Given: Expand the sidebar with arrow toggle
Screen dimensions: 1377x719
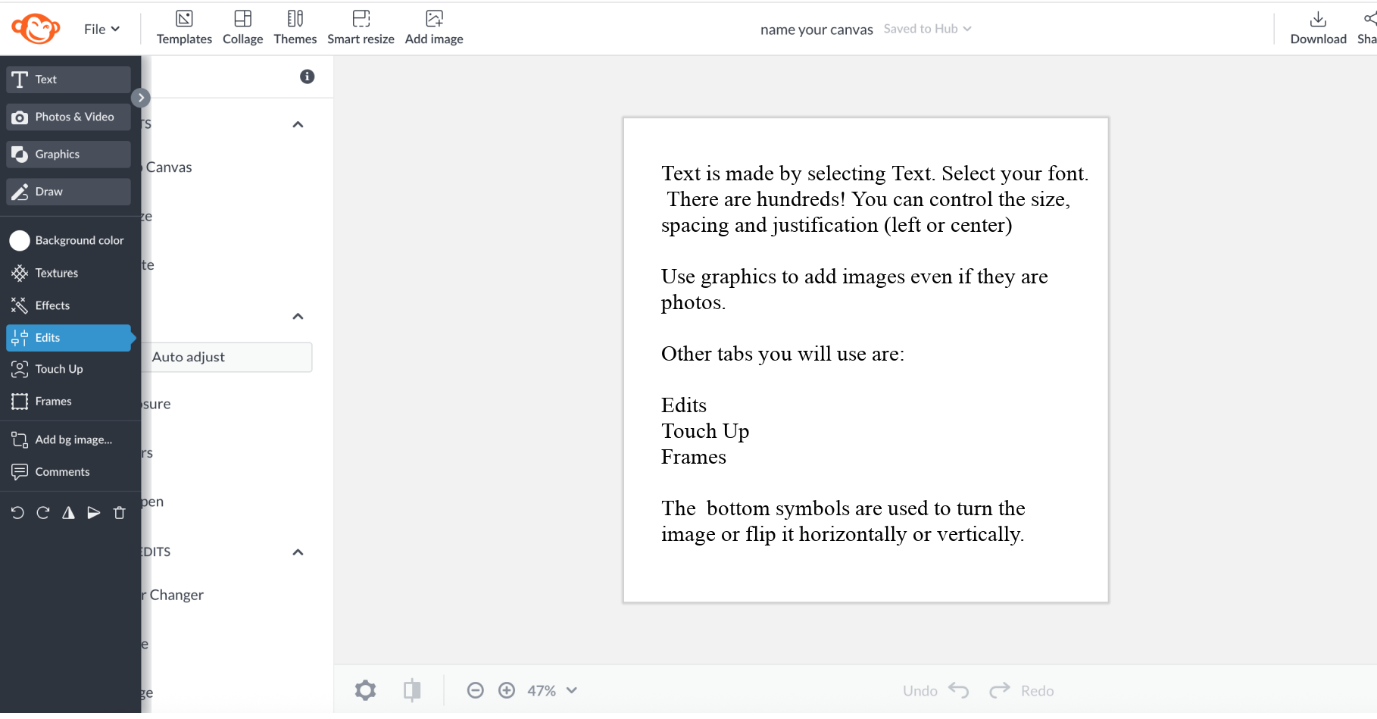Looking at the screenshot, I should point(141,98).
